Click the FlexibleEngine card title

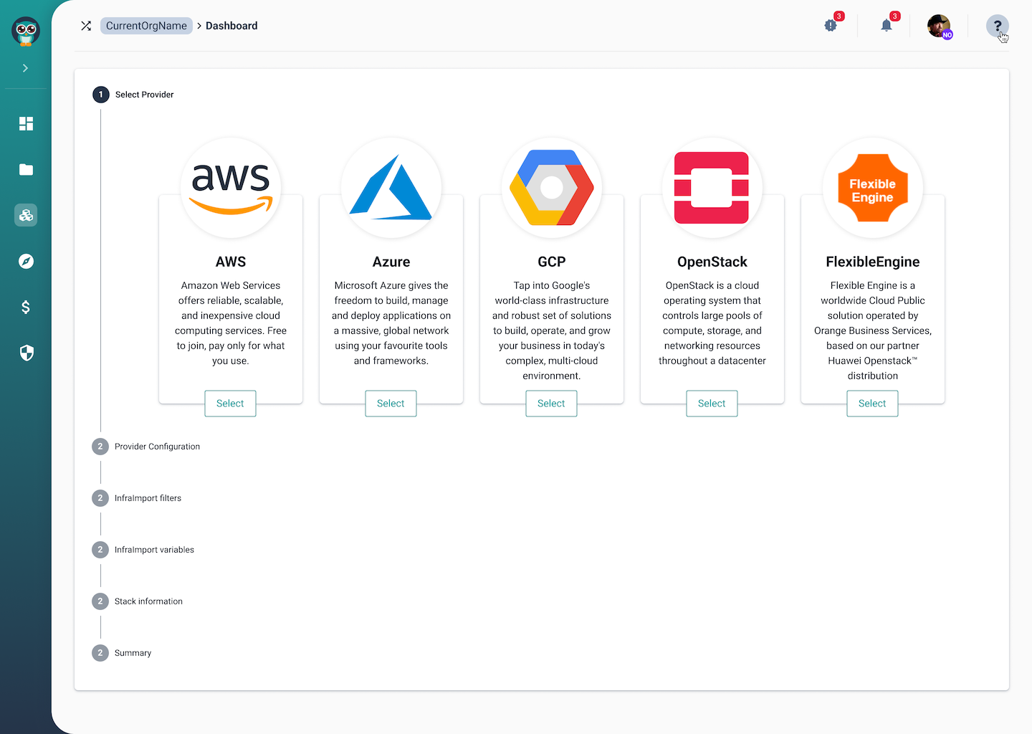(x=873, y=262)
